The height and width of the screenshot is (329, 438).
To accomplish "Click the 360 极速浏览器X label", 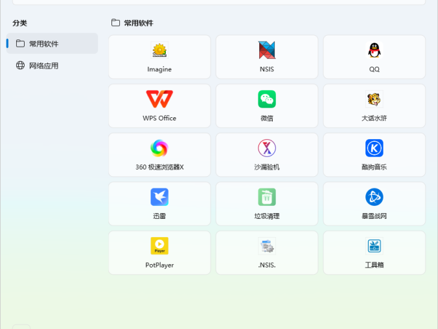I will click(159, 167).
